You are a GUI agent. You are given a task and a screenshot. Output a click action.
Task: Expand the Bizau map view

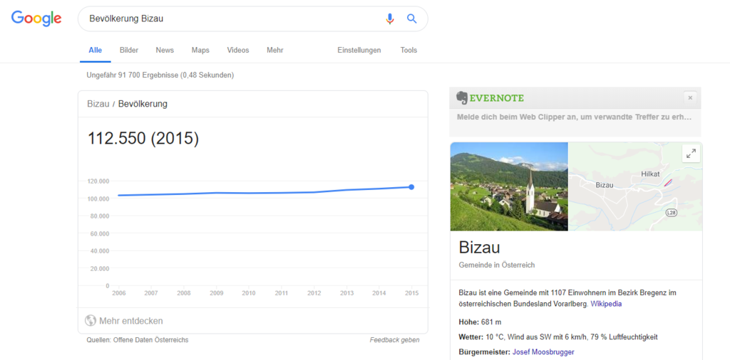690,153
